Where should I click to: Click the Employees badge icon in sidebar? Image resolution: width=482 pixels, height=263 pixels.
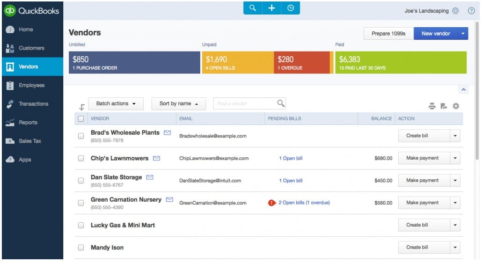(x=10, y=86)
